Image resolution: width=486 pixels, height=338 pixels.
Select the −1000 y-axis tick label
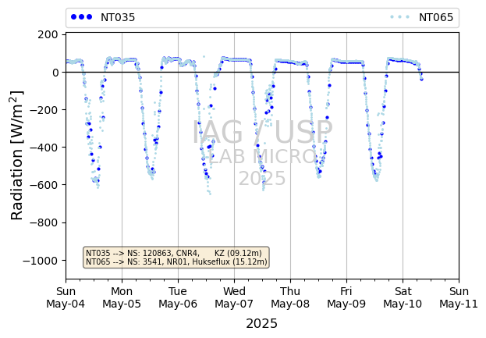point(41,261)
